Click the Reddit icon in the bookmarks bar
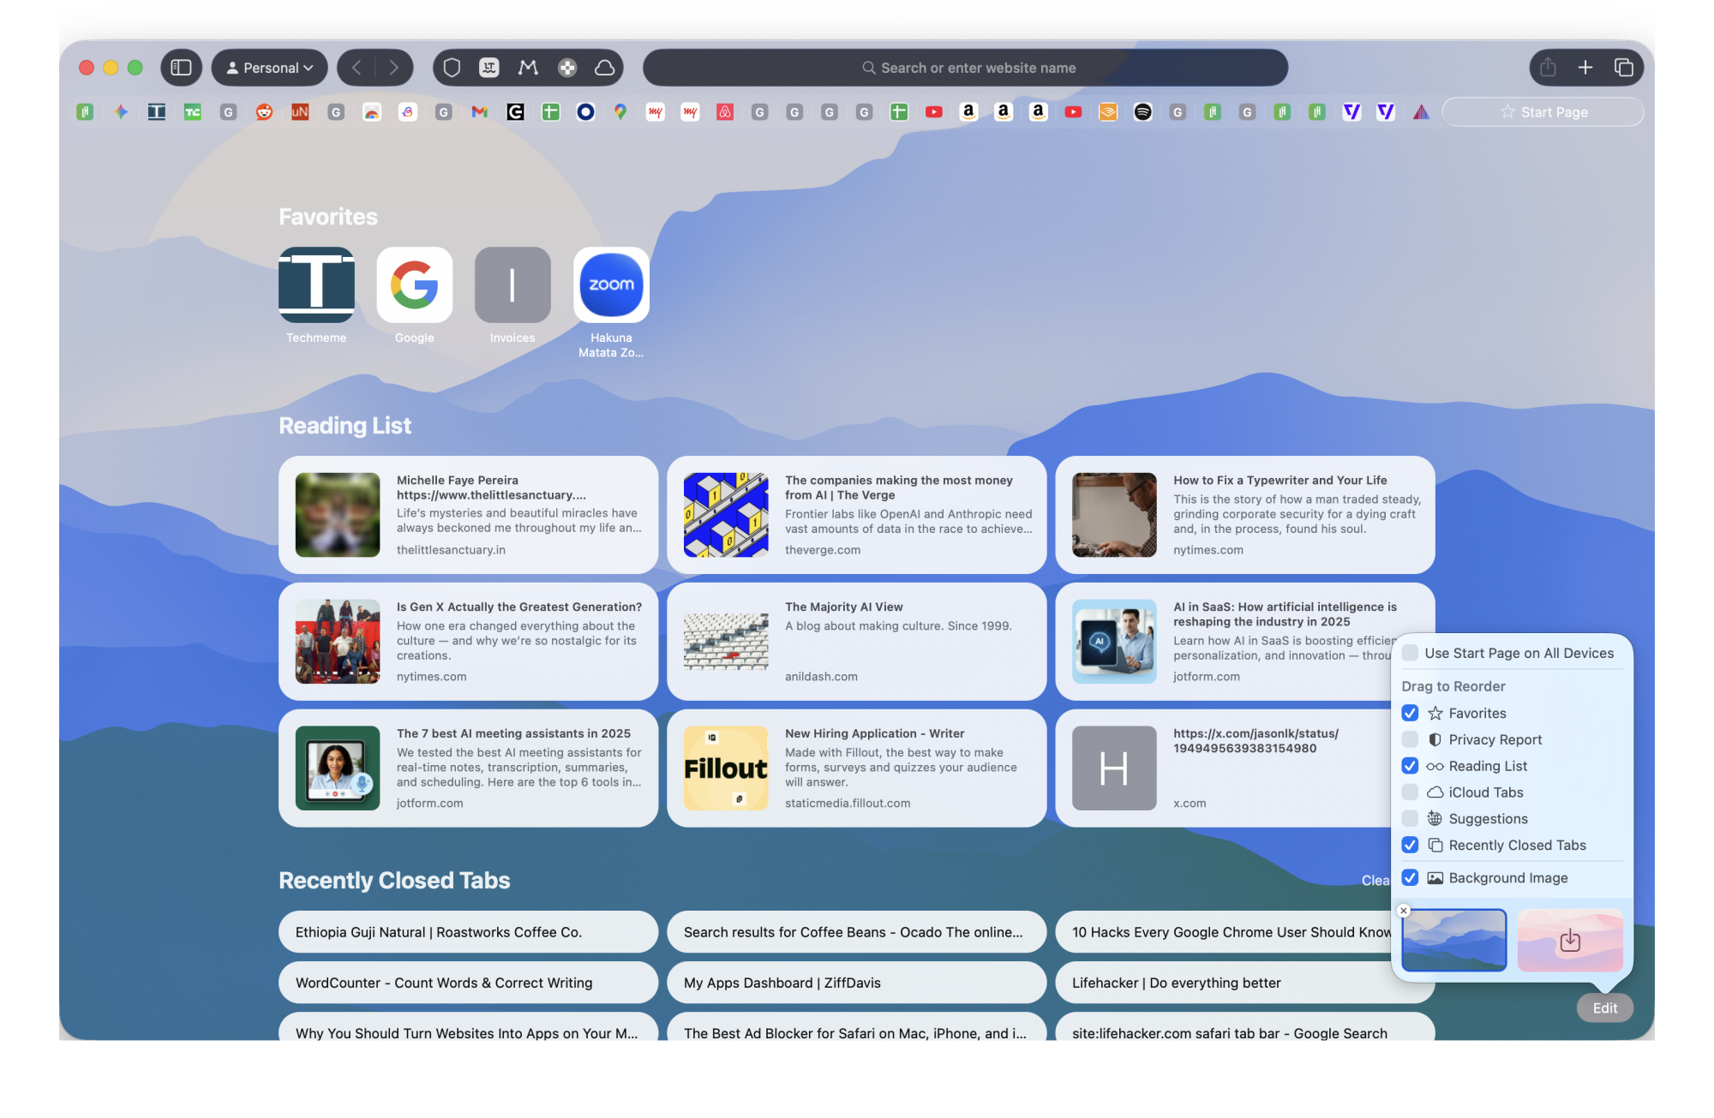Screen dimensions: 1714x1118 coord(264,111)
